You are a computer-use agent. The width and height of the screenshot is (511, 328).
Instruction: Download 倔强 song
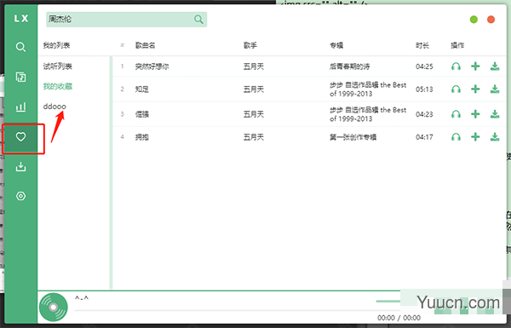coord(495,114)
